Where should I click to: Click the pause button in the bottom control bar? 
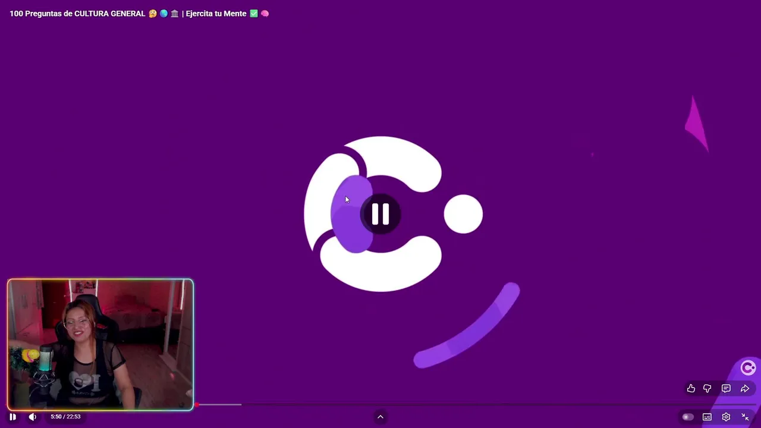12,417
